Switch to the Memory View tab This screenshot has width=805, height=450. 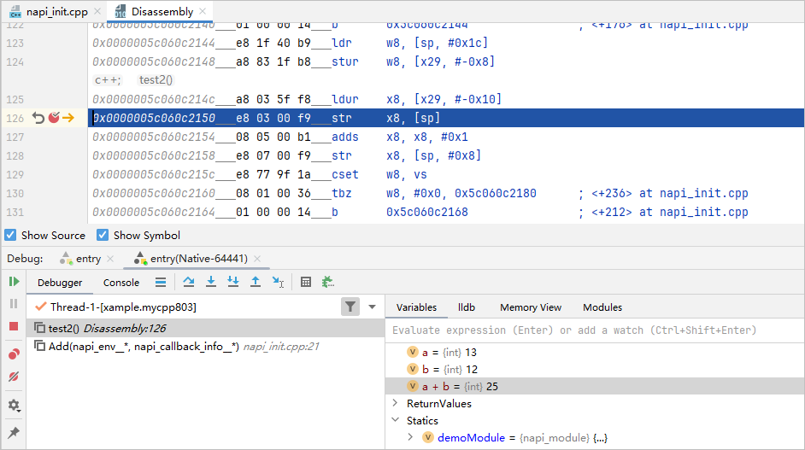531,307
